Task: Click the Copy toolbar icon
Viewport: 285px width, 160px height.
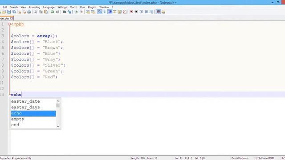Action: [41, 12]
